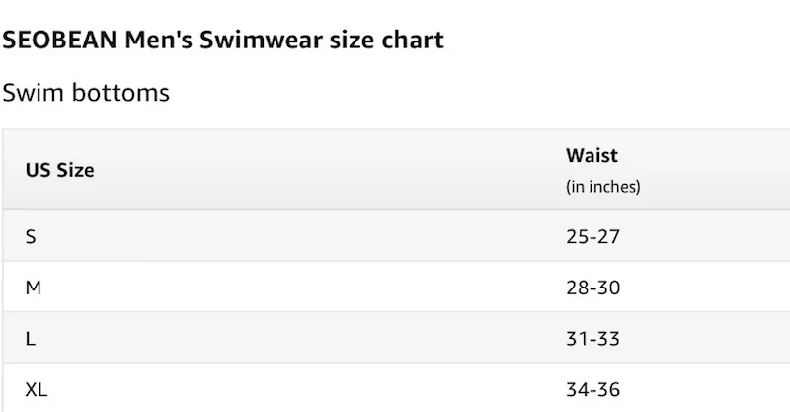
Task: Select the word bottoms in the subheading
Action: tap(118, 93)
